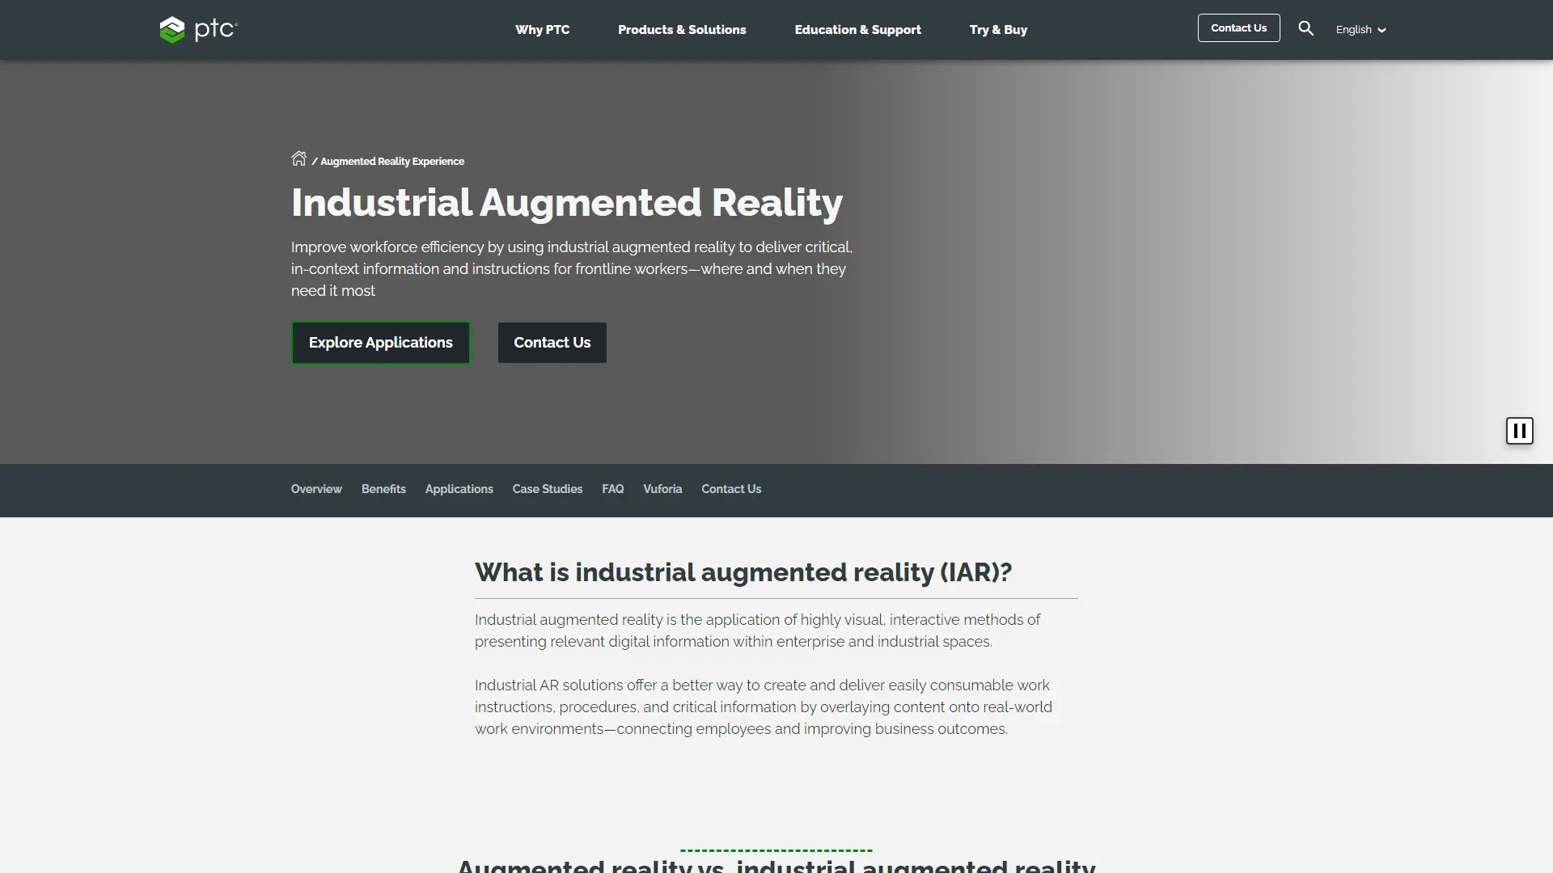Open the site search
The image size is (1553, 873).
click(1305, 27)
